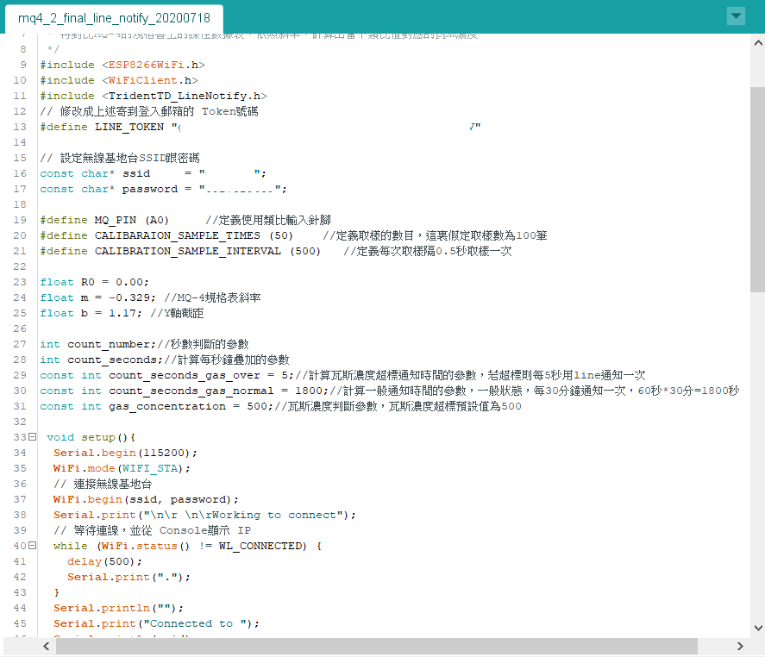Click the int count_seconds declaration
Screen dimensions: 765x657
[165, 360]
